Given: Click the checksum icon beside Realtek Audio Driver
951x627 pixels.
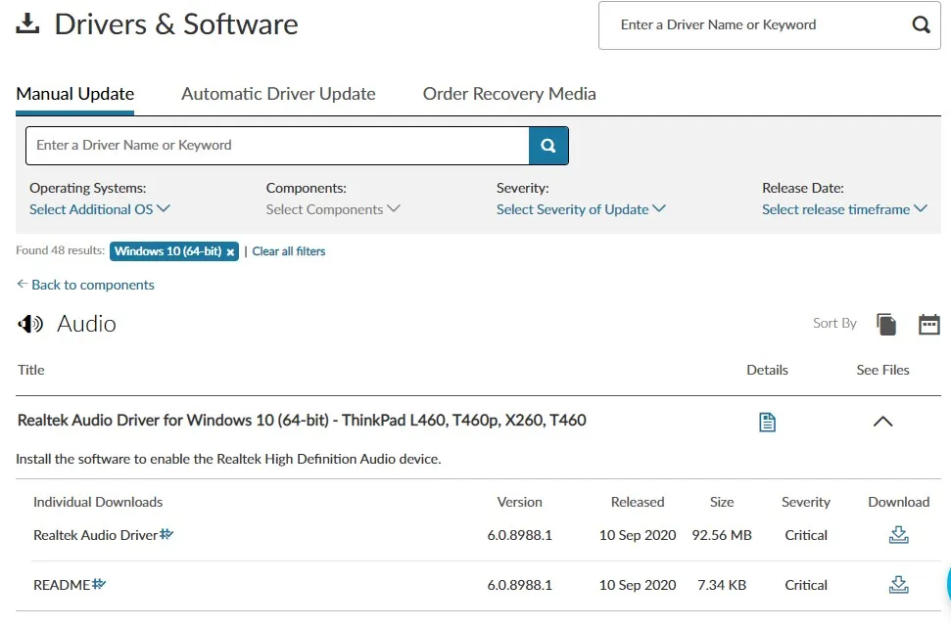Looking at the screenshot, I should [166, 534].
